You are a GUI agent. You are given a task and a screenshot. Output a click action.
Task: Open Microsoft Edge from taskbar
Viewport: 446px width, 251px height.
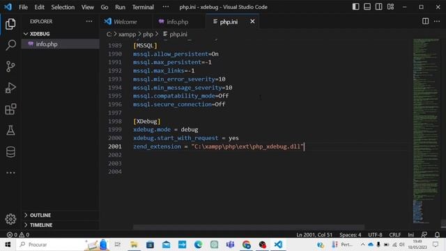[198, 245]
